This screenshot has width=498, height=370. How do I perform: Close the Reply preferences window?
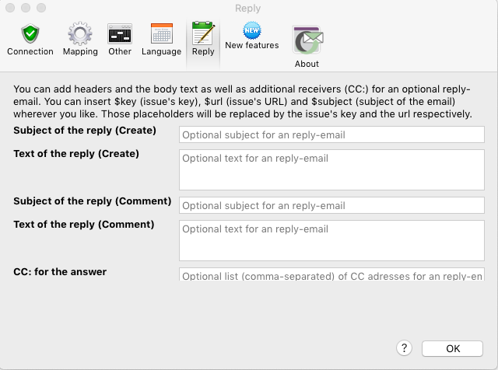point(10,8)
